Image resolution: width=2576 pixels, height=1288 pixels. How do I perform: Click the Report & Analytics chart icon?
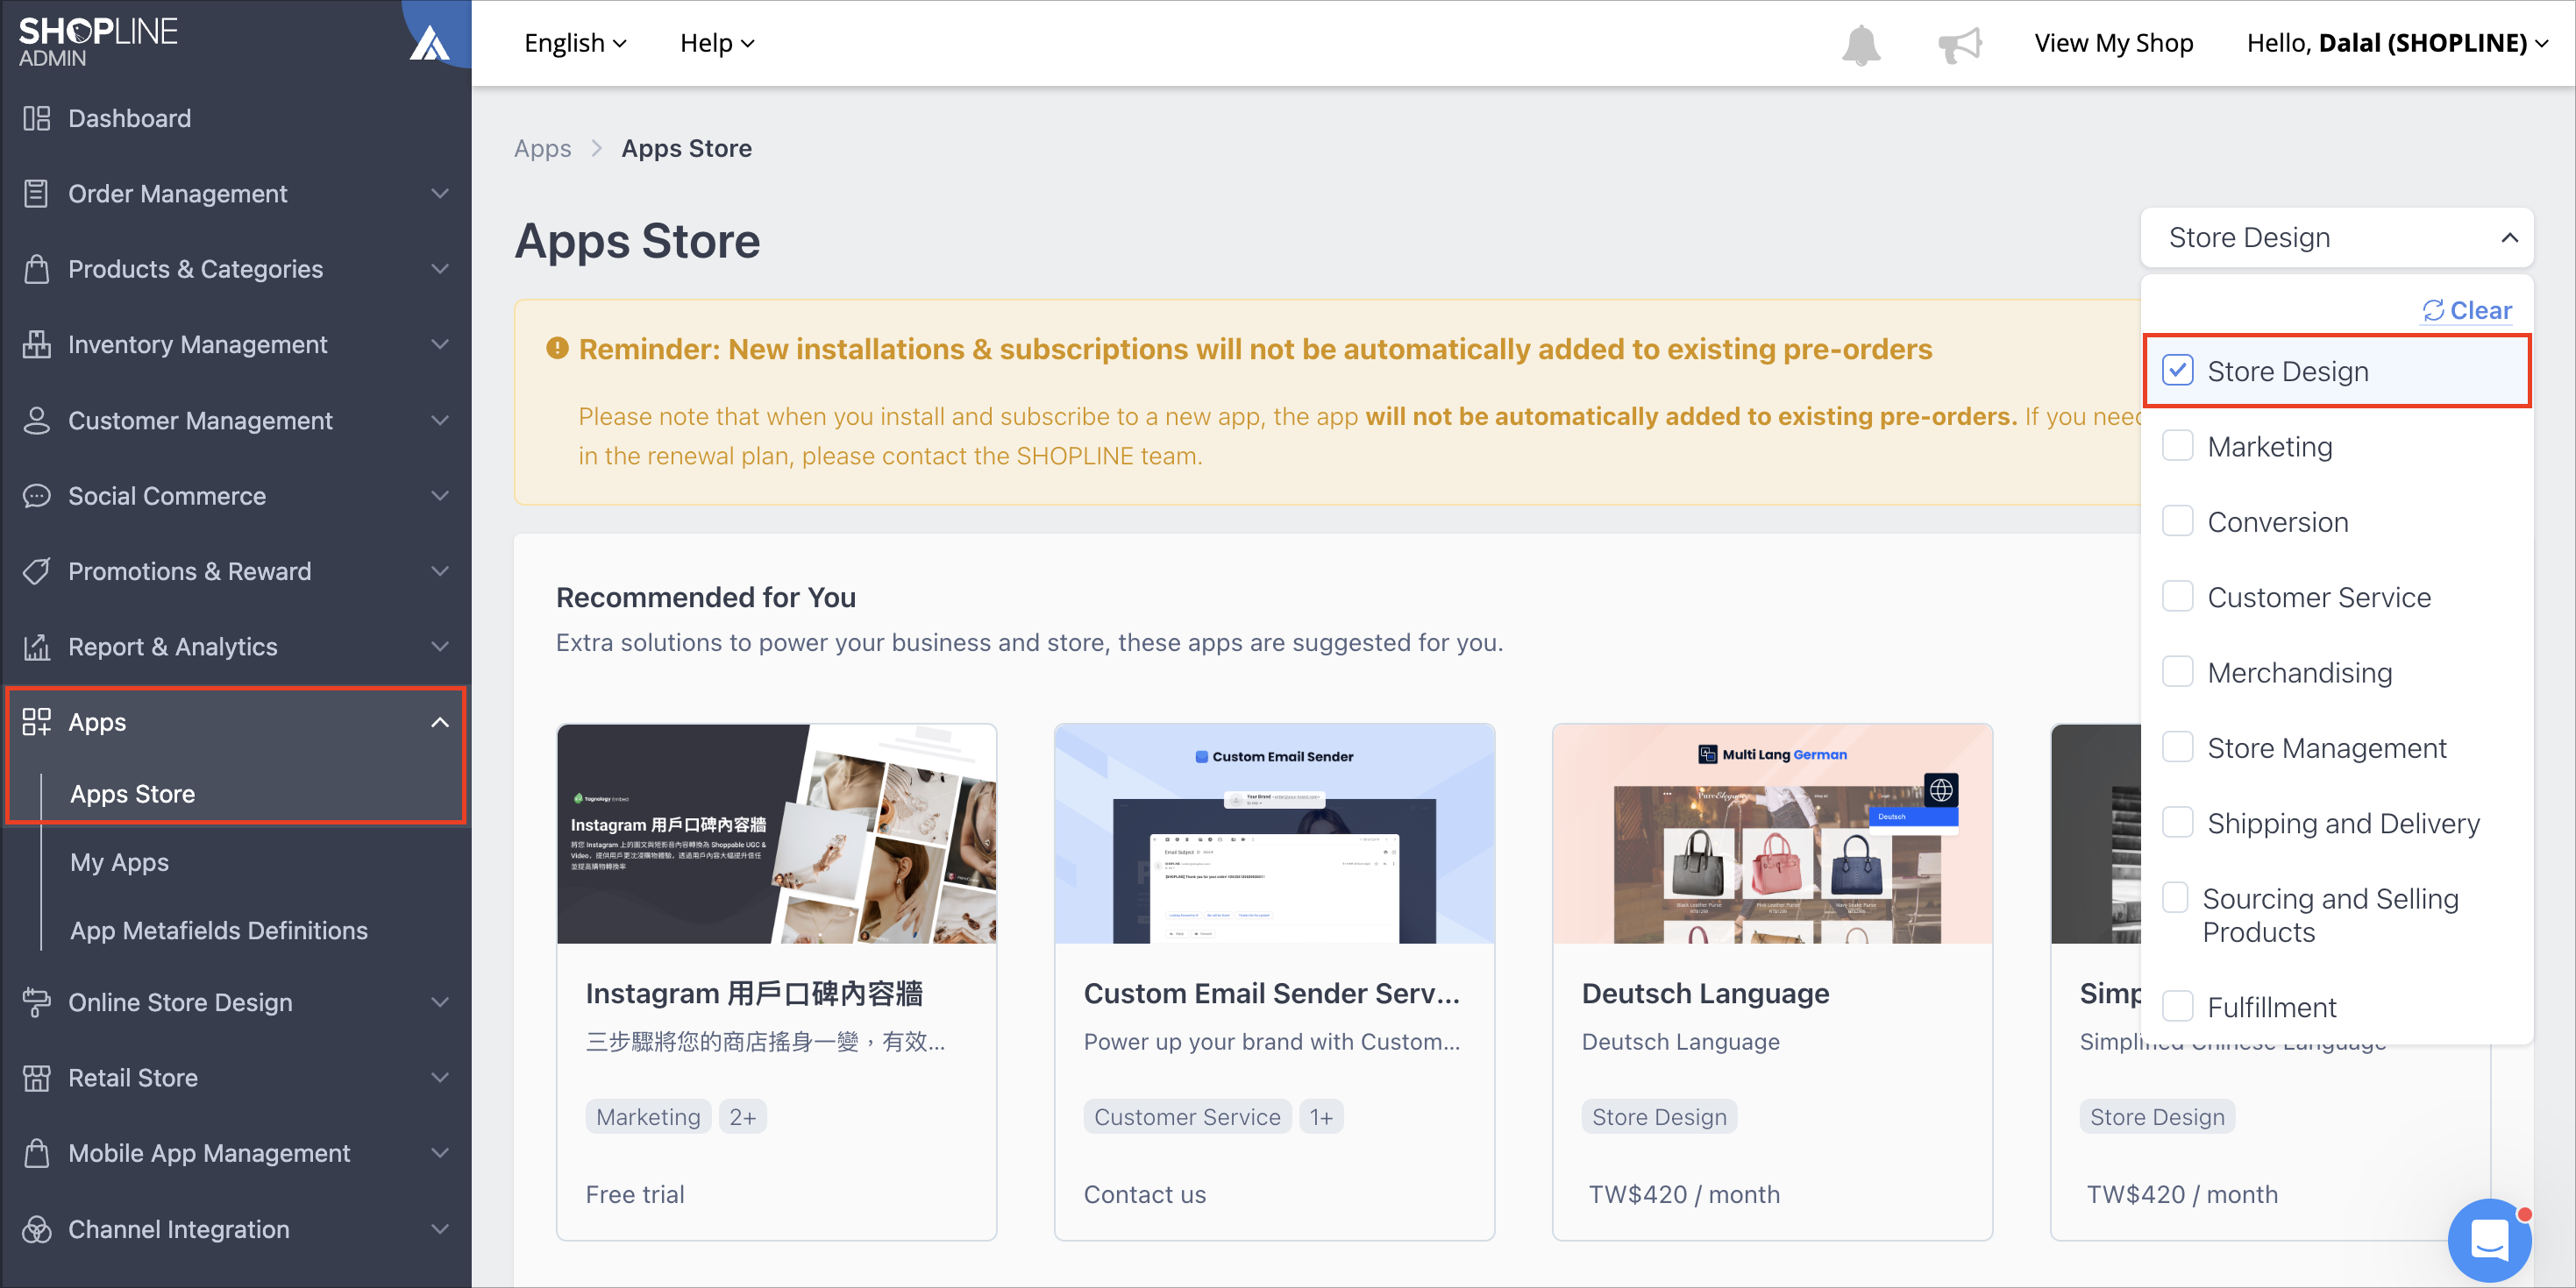37,648
